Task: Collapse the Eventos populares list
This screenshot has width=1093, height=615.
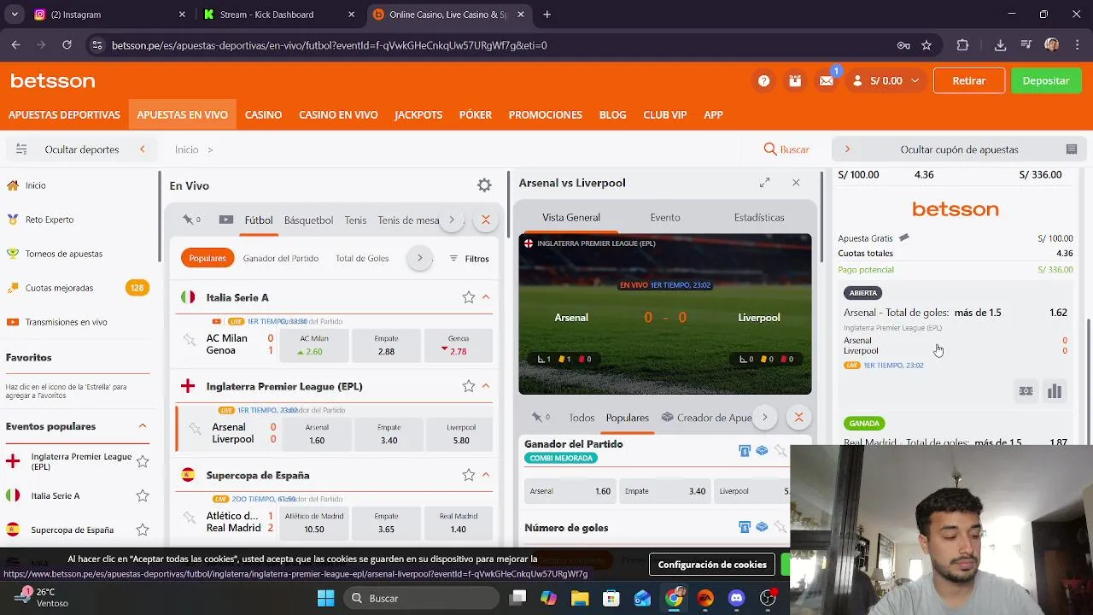Action: (x=143, y=426)
